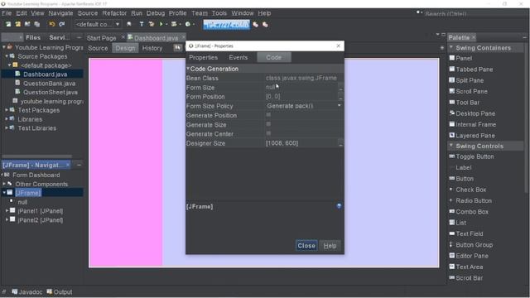This screenshot has height=298, width=530.
Task: Open Designer Size editor ellipsis button
Action: (x=340, y=143)
